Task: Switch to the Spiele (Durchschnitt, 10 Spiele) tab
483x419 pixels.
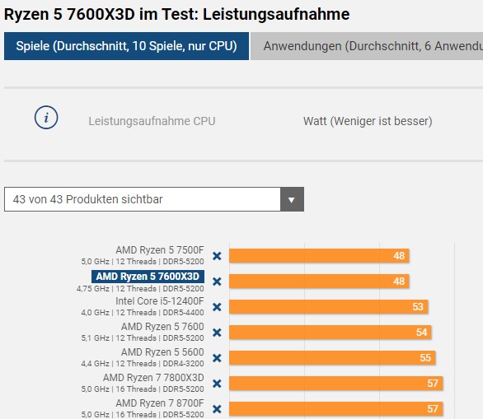Action: tap(126, 46)
